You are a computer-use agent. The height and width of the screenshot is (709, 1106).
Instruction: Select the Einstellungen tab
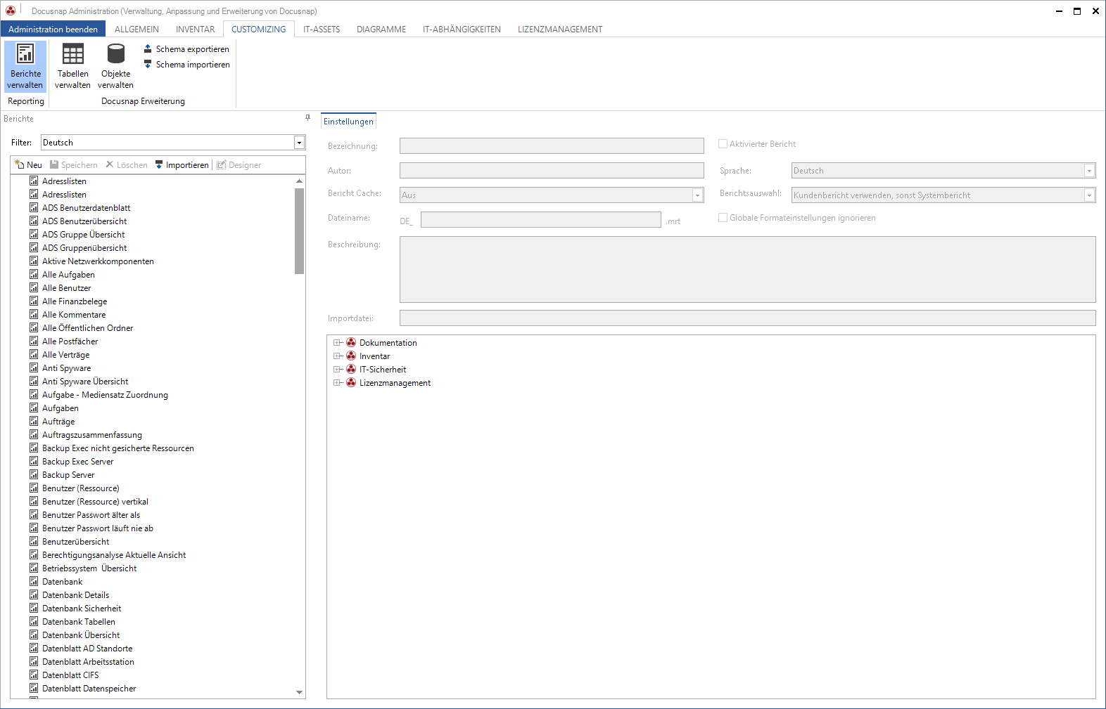348,122
